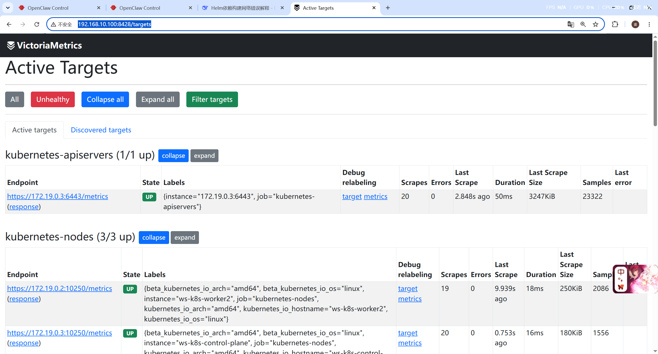Click the 3247KiB scrape size value
The height and width of the screenshot is (354, 658).
tap(542, 196)
